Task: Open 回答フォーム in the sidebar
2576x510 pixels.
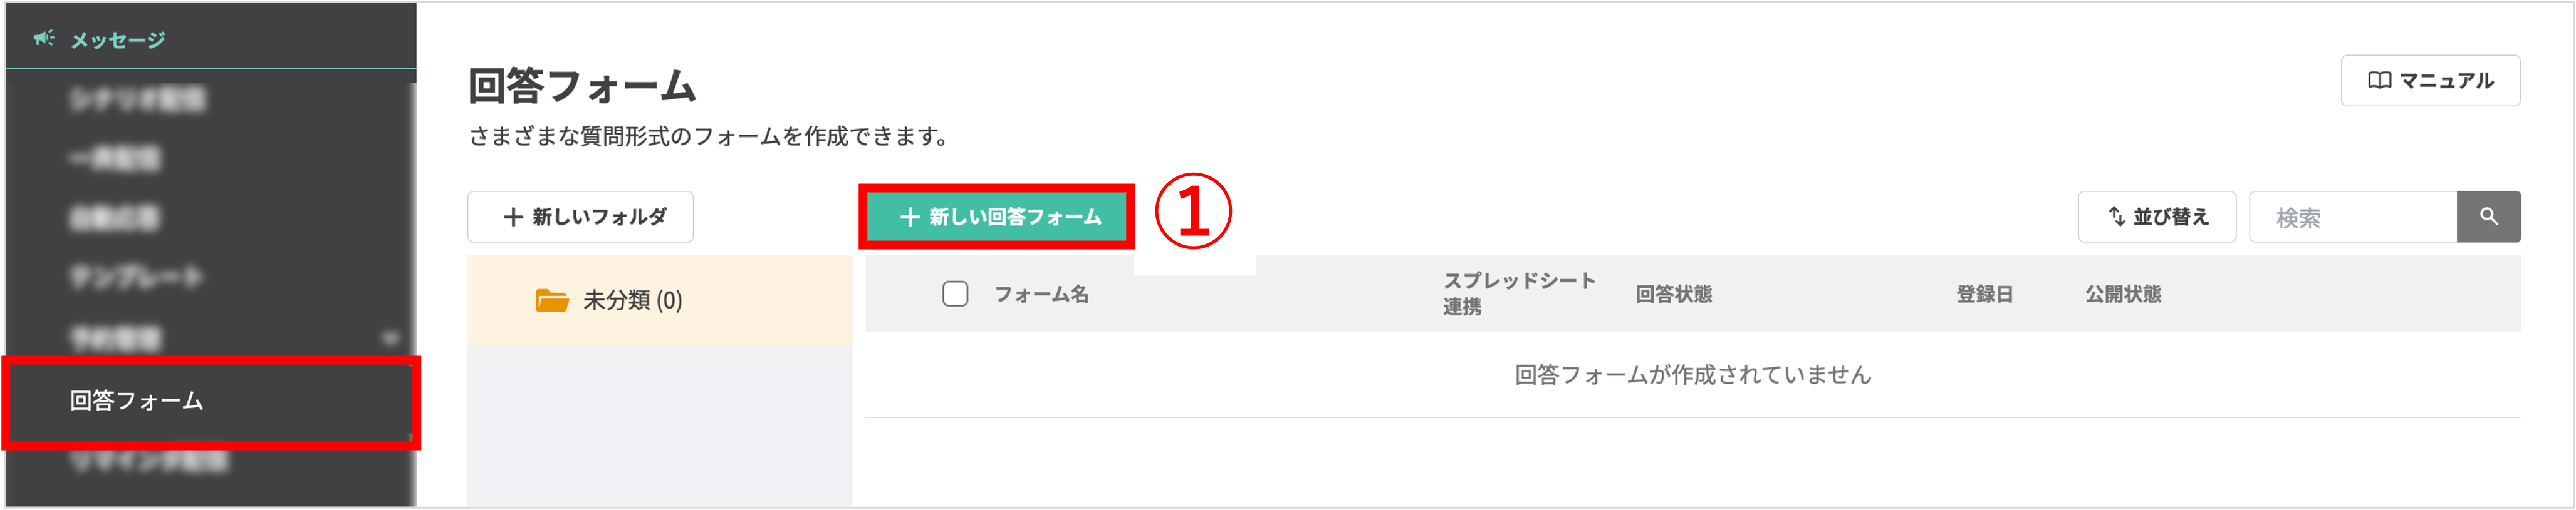Action: [x=137, y=401]
